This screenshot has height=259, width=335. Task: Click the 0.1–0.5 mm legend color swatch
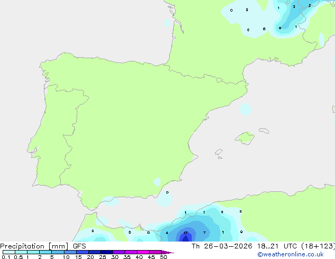(9, 252)
